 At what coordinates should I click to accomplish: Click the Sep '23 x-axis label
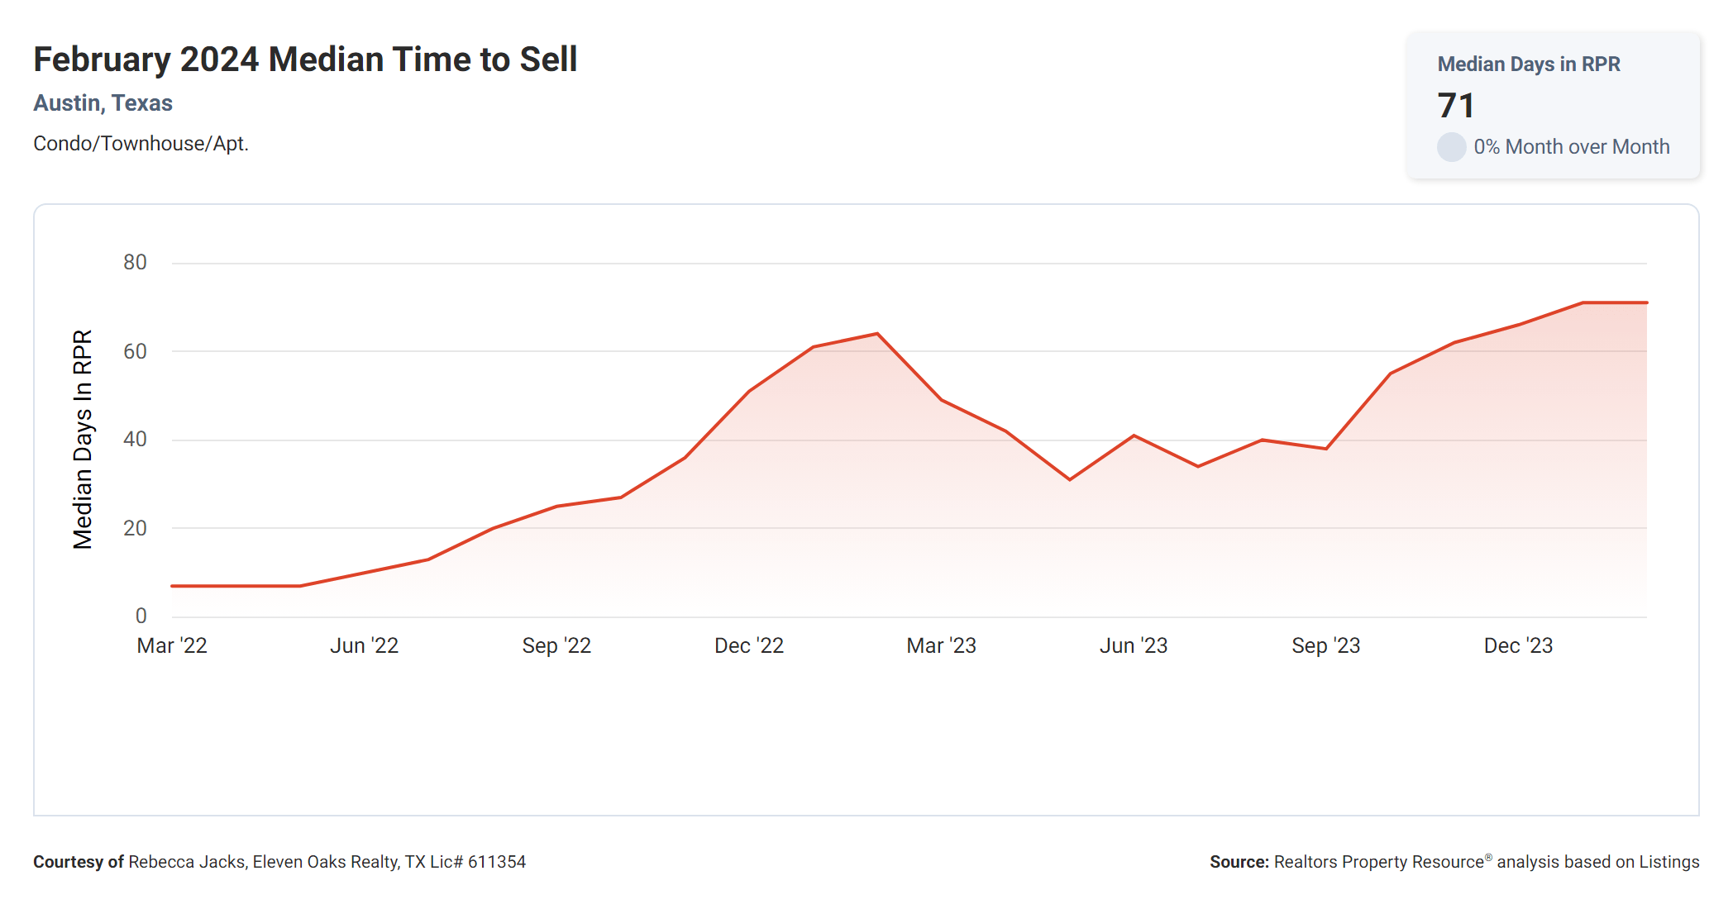(1325, 645)
